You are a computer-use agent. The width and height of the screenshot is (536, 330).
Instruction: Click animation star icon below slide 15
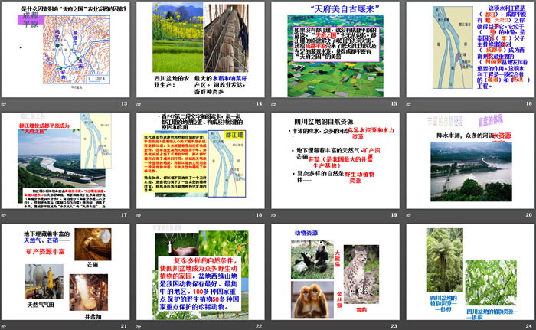(273, 104)
